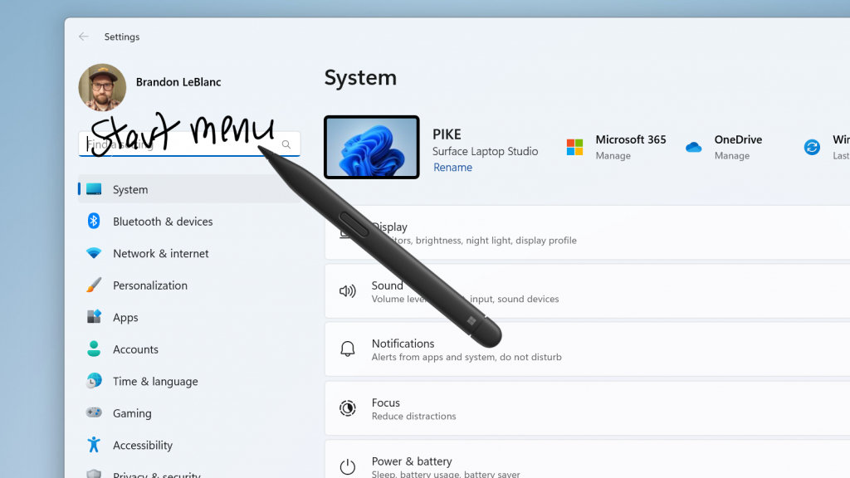This screenshot has height=478, width=850.
Task: Click the Notifications bell icon
Action: pos(347,349)
